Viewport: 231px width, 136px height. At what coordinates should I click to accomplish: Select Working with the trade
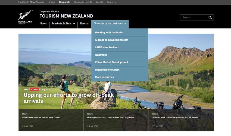[109, 33]
